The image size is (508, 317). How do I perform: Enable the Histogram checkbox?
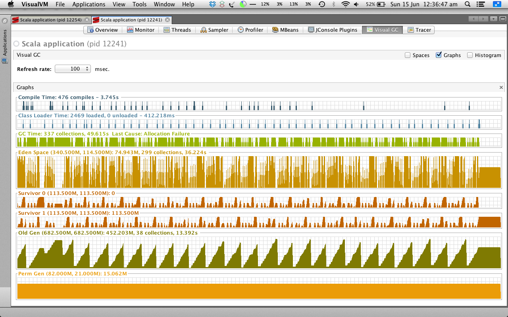tap(470, 55)
